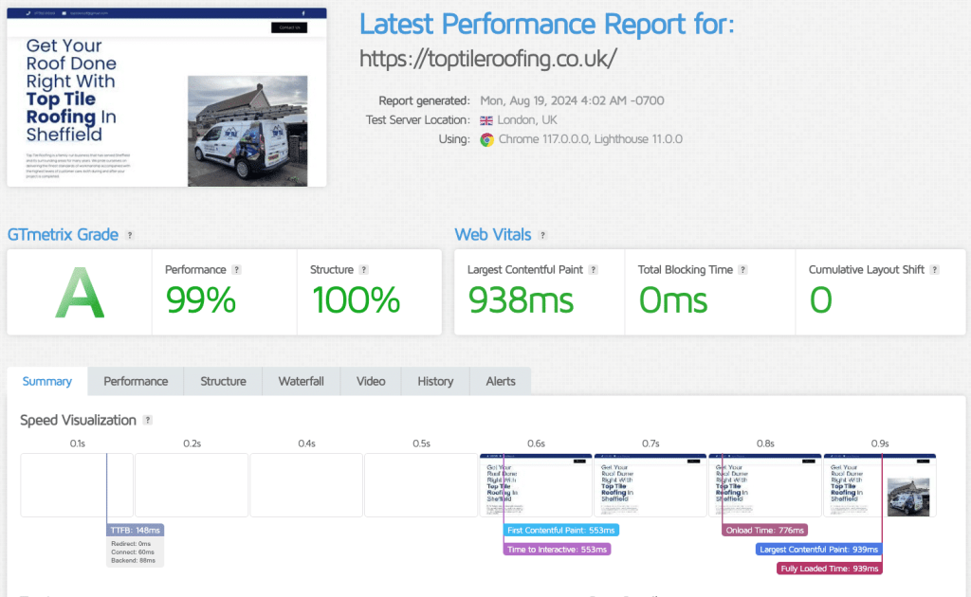This screenshot has height=597, width=971.
Task: Click the Chrome browser icon
Action: (x=486, y=140)
